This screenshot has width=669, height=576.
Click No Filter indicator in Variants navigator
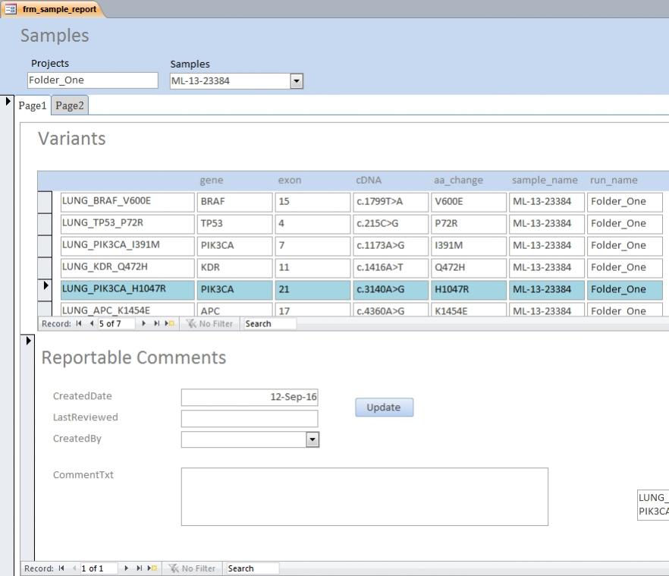tap(210, 323)
